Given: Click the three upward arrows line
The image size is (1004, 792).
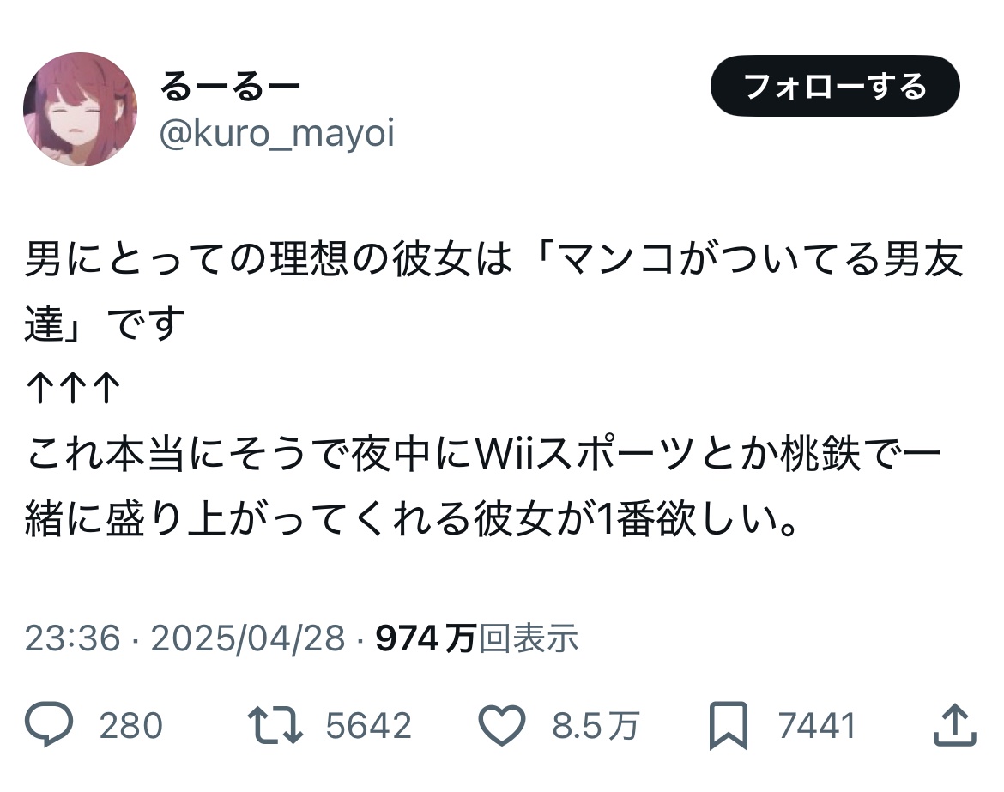Looking at the screenshot, I should click(x=72, y=389).
